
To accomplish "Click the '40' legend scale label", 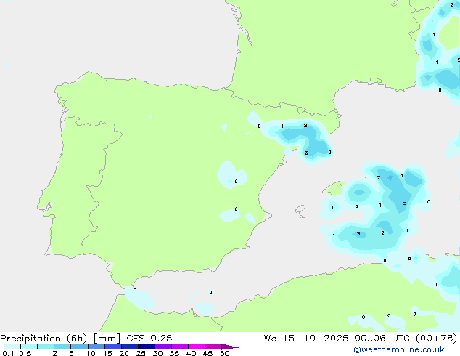I will 191,353.
